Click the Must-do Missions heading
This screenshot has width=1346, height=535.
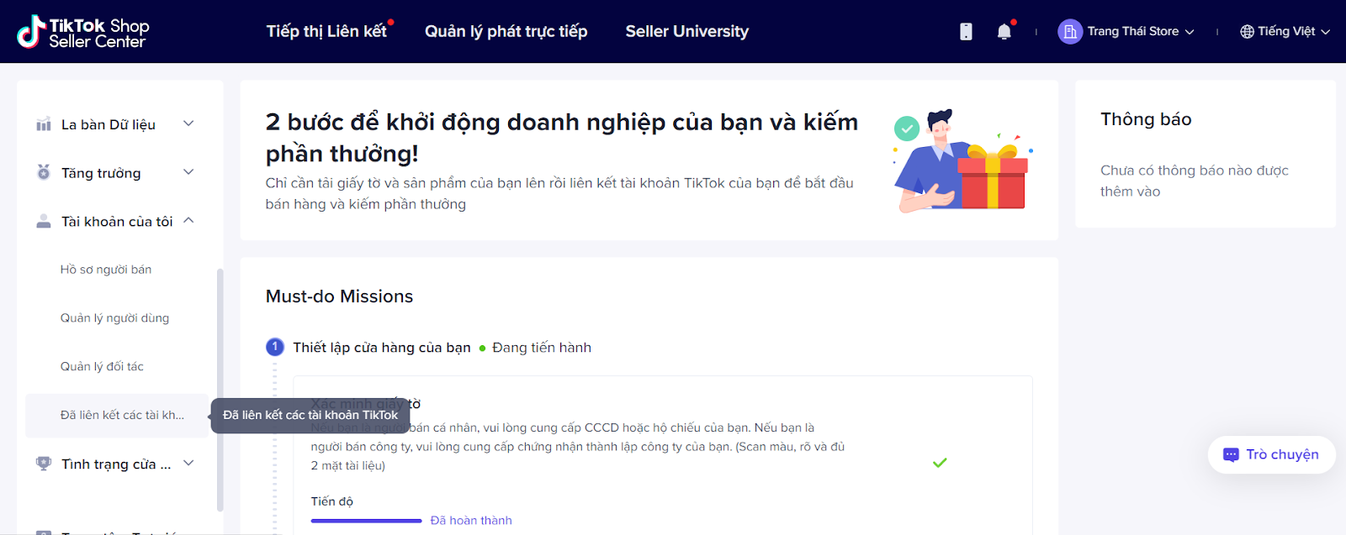click(339, 296)
